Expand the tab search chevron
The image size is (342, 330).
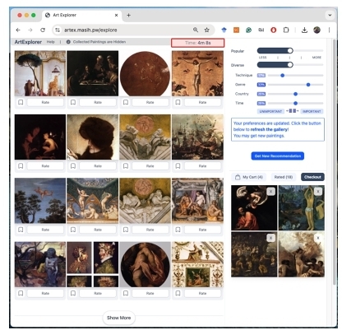tap(330, 15)
